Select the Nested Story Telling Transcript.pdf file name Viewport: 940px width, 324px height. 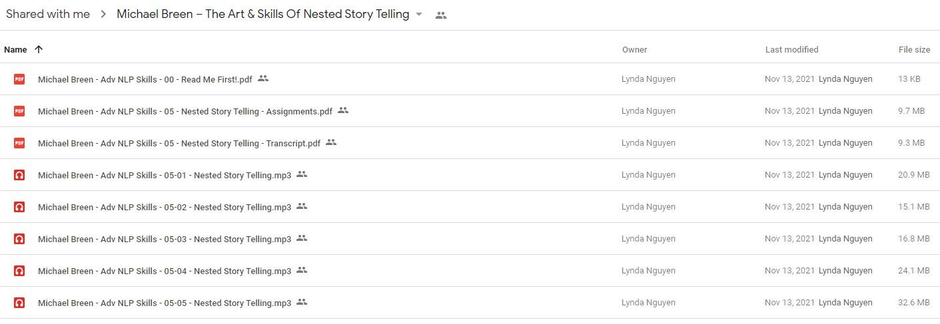[179, 143]
